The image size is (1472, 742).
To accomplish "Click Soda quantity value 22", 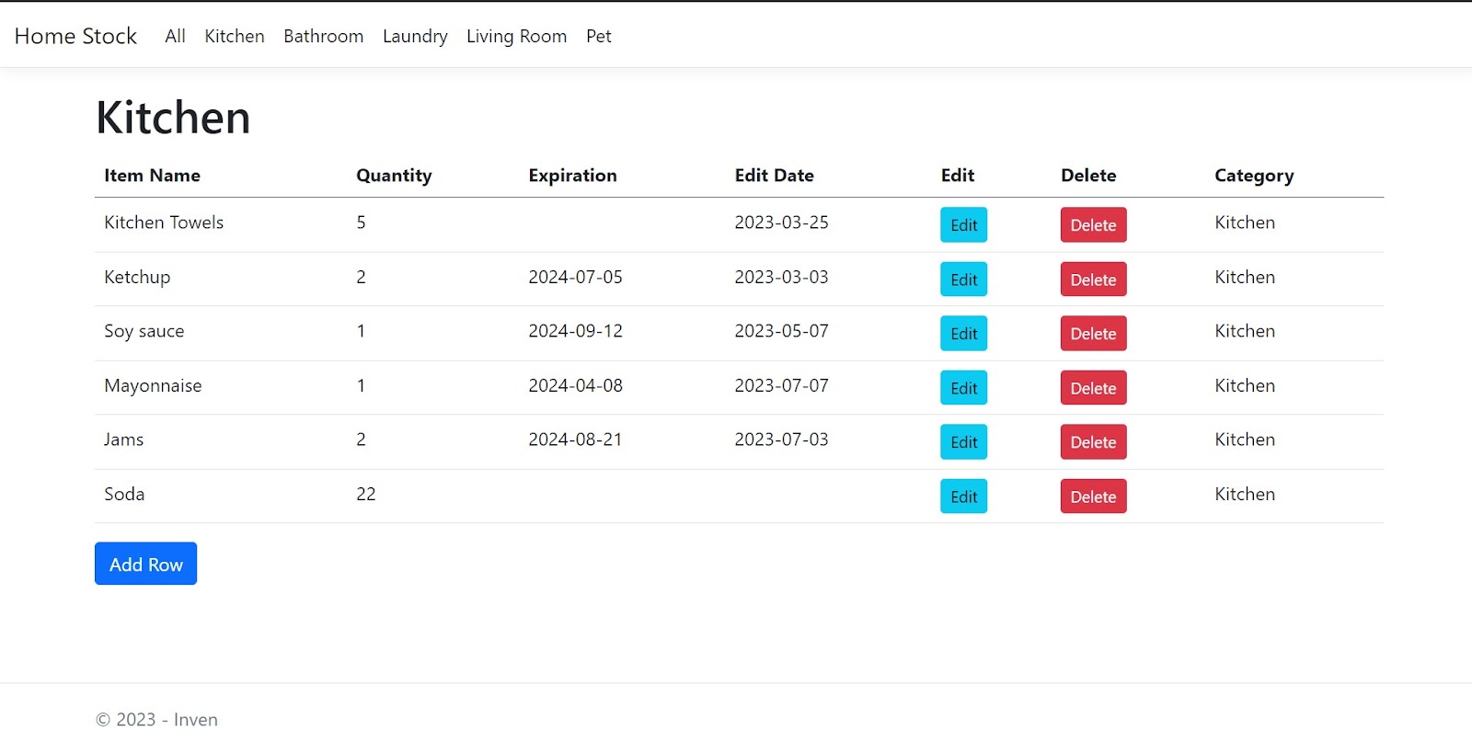I will pyautogui.click(x=366, y=494).
